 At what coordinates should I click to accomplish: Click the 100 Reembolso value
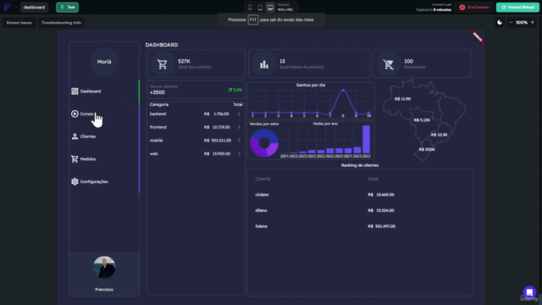pyautogui.click(x=408, y=61)
